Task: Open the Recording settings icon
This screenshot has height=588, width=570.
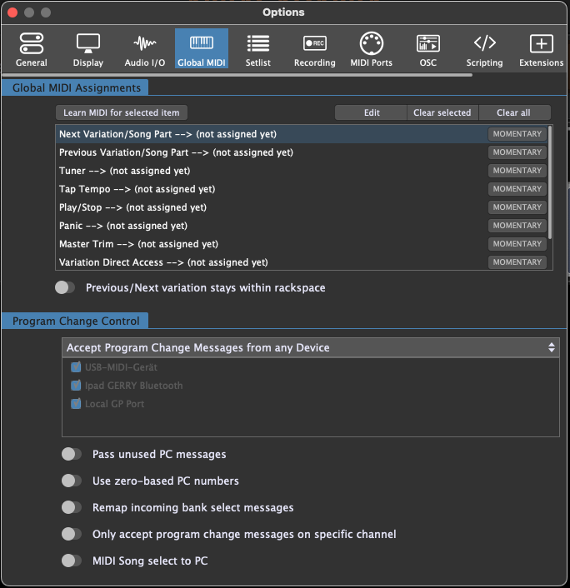Action: point(314,50)
